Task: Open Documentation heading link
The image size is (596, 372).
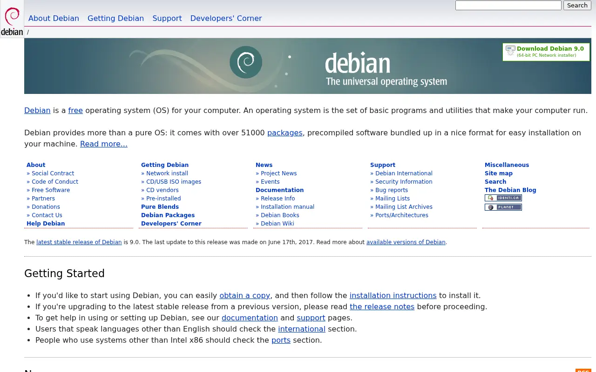Action: click(279, 190)
